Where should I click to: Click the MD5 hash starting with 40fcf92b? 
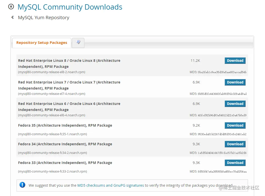tap(222, 115)
